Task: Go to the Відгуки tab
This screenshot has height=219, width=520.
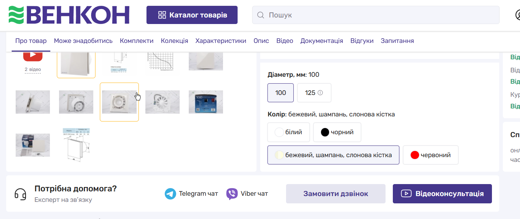Action: point(362,41)
